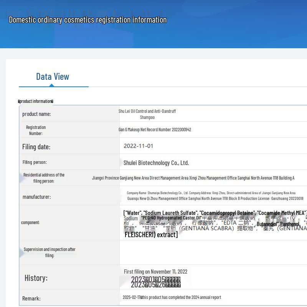
Task: Click 'Shulei Biotechnology Co., Ltd.' filing person
Action: (156, 163)
